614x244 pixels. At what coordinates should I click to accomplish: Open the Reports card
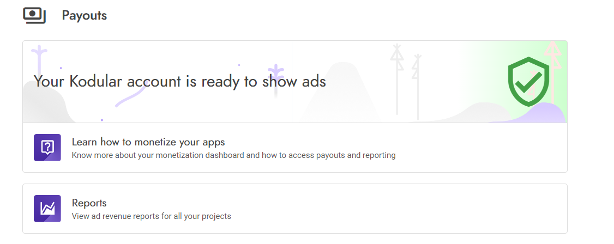click(295, 209)
